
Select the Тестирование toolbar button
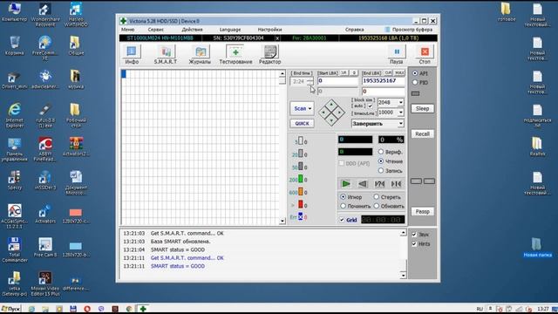235,55
